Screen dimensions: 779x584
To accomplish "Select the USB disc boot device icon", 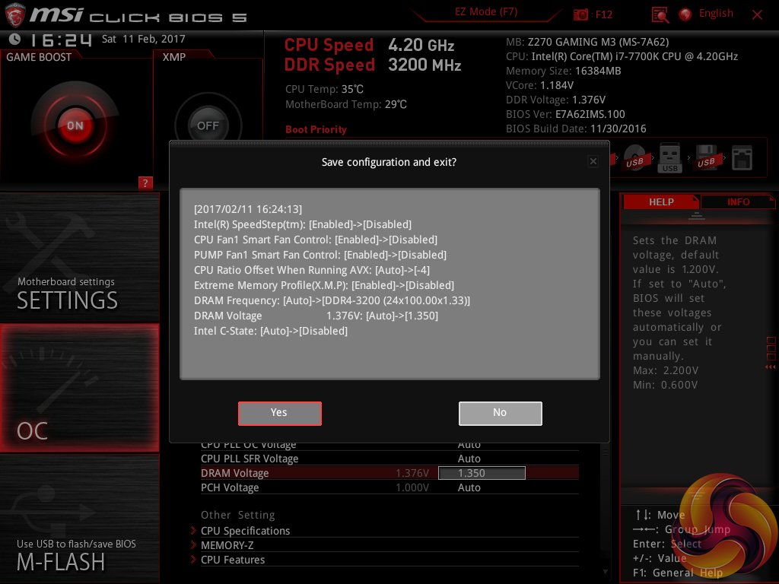I will [x=634, y=158].
